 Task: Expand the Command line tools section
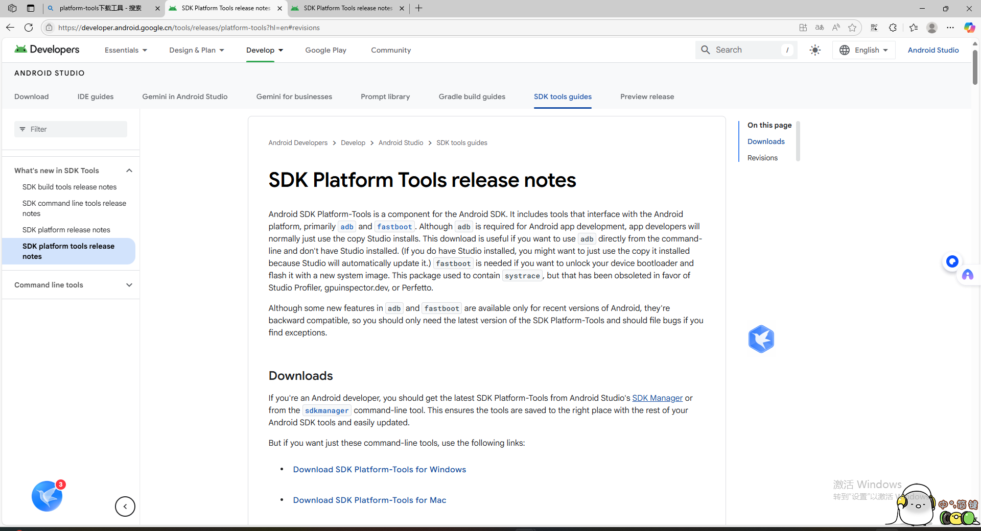tap(129, 285)
